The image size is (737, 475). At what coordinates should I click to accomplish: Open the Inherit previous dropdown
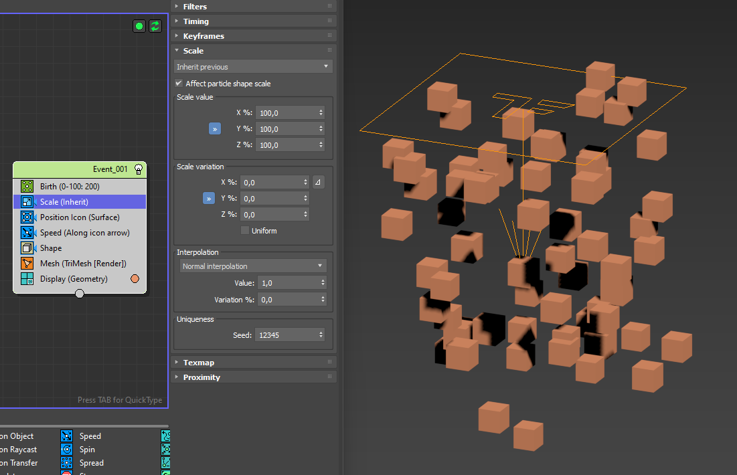pos(253,67)
